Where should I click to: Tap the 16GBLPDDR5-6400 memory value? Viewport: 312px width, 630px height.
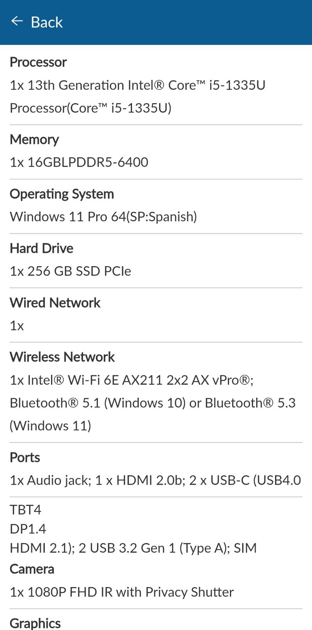[79, 162]
